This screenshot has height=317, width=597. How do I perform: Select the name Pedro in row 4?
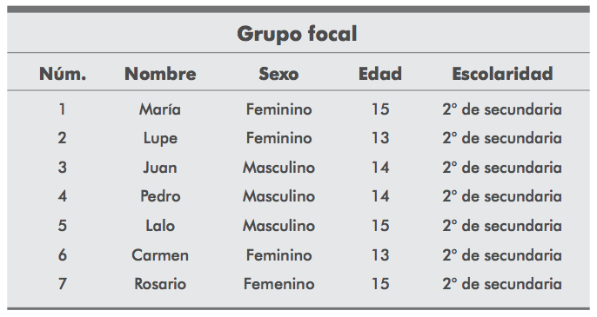tap(160, 196)
